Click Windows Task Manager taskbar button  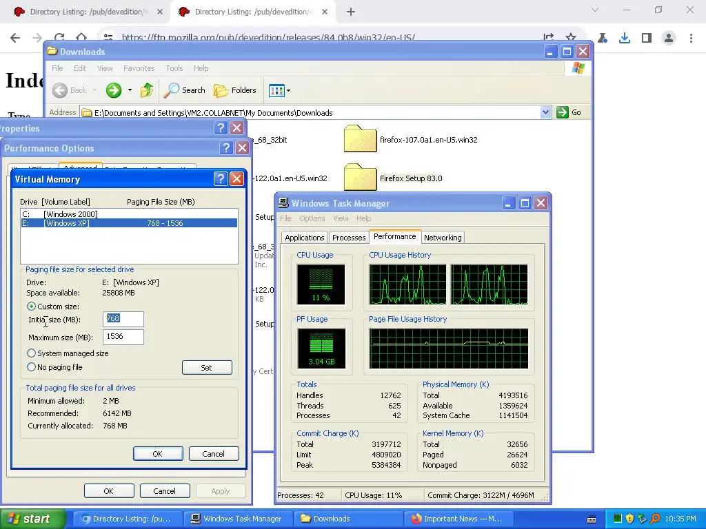click(x=239, y=519)
